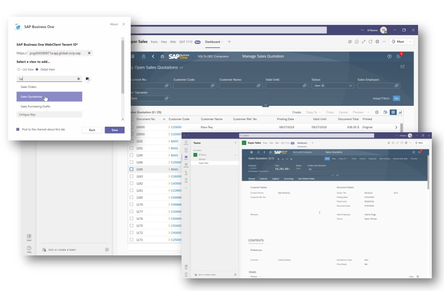Click the Save button in SAP dialog
This screenshot has width=444, height=291.
coord(114,130)
